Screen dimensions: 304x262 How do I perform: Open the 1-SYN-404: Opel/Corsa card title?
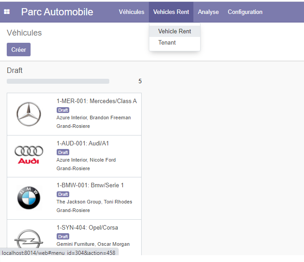click(x=87, y=228)
